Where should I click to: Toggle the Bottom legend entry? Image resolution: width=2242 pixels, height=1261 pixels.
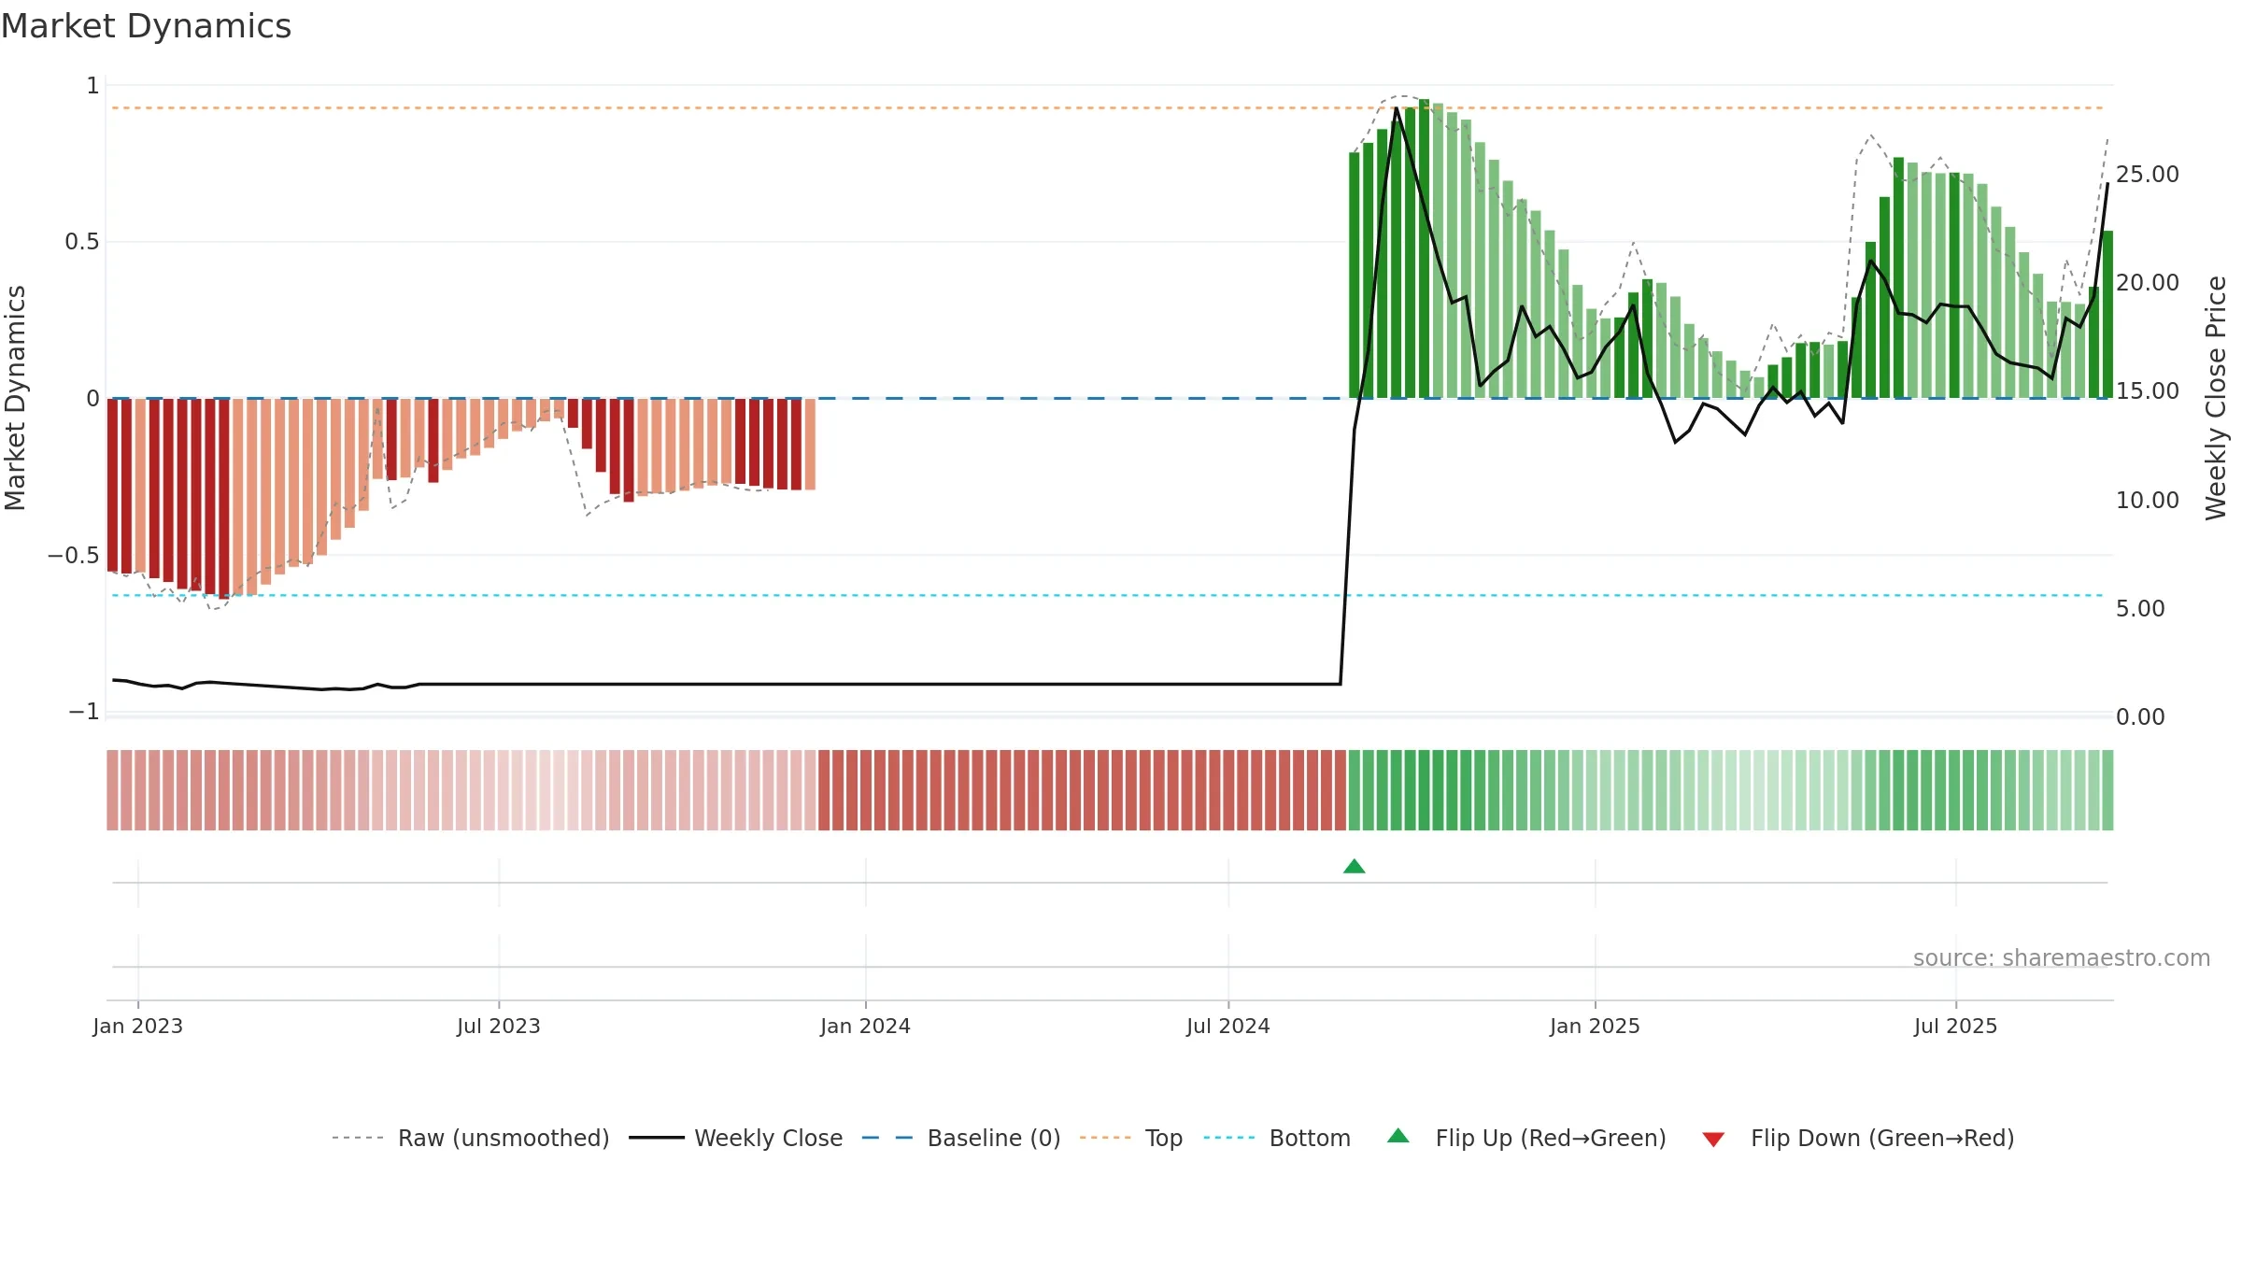1277,1138
